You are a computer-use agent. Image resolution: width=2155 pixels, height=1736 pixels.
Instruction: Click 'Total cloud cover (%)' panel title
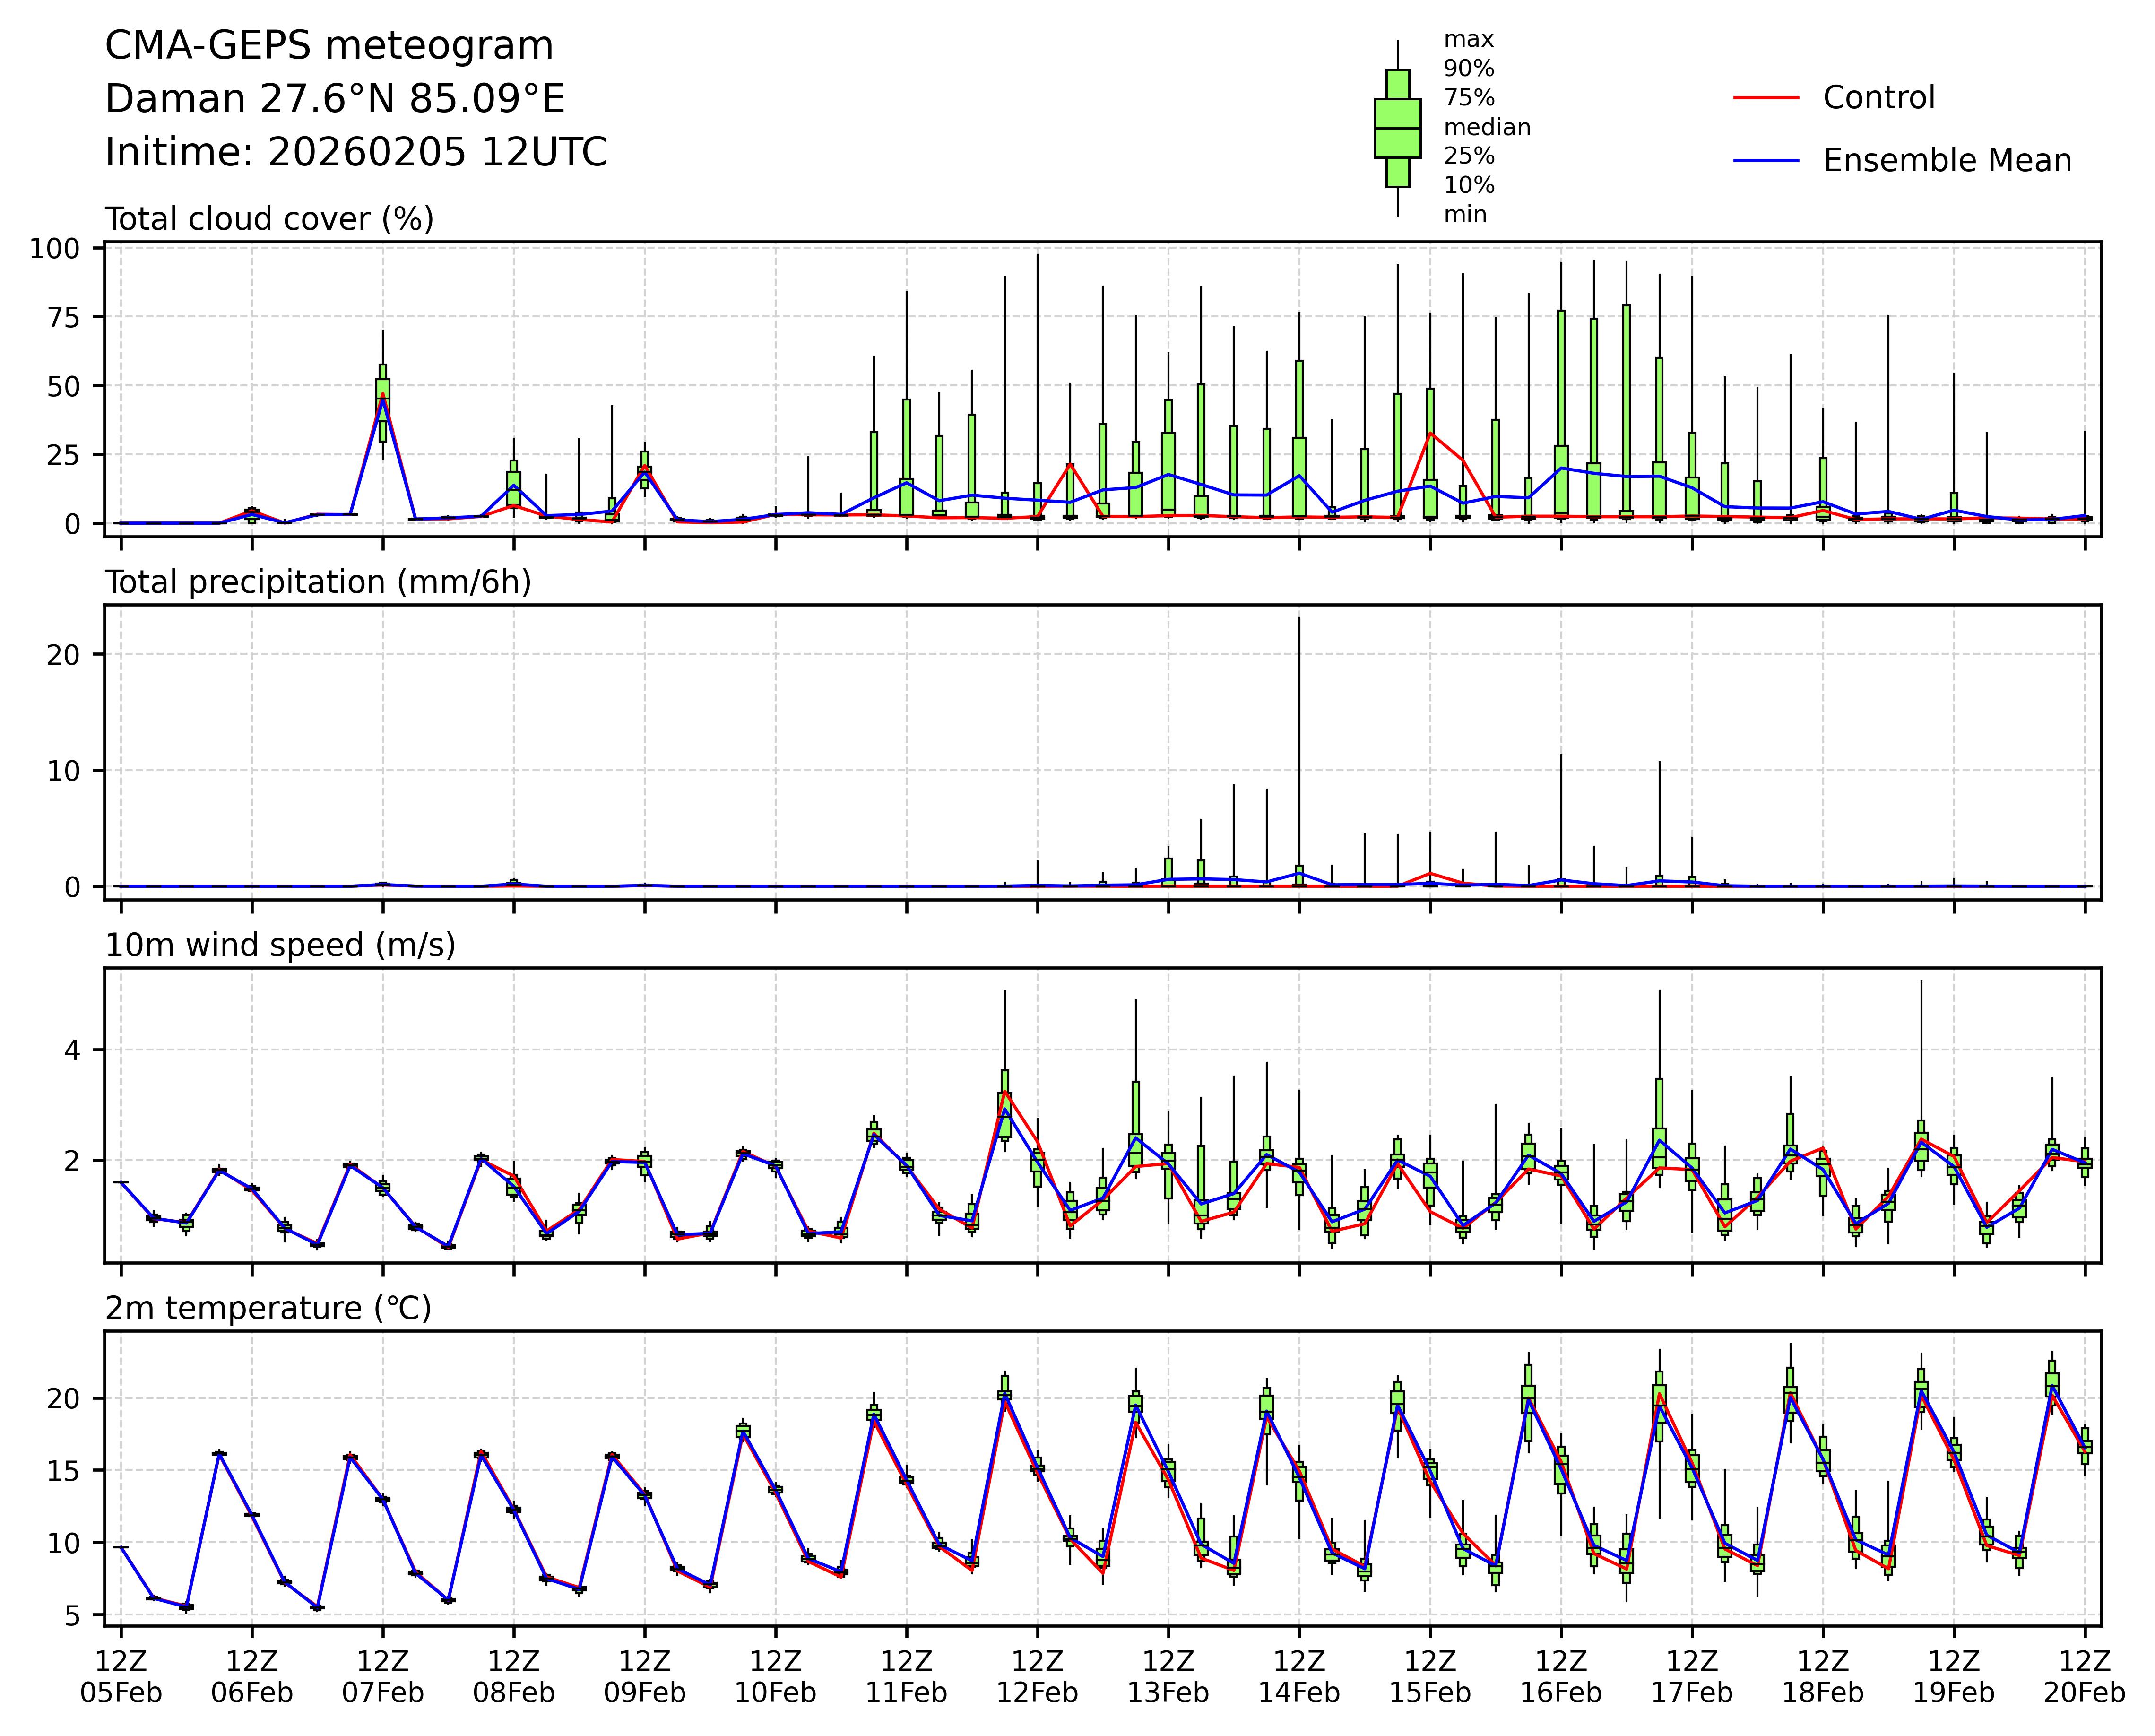click(269, 219)
